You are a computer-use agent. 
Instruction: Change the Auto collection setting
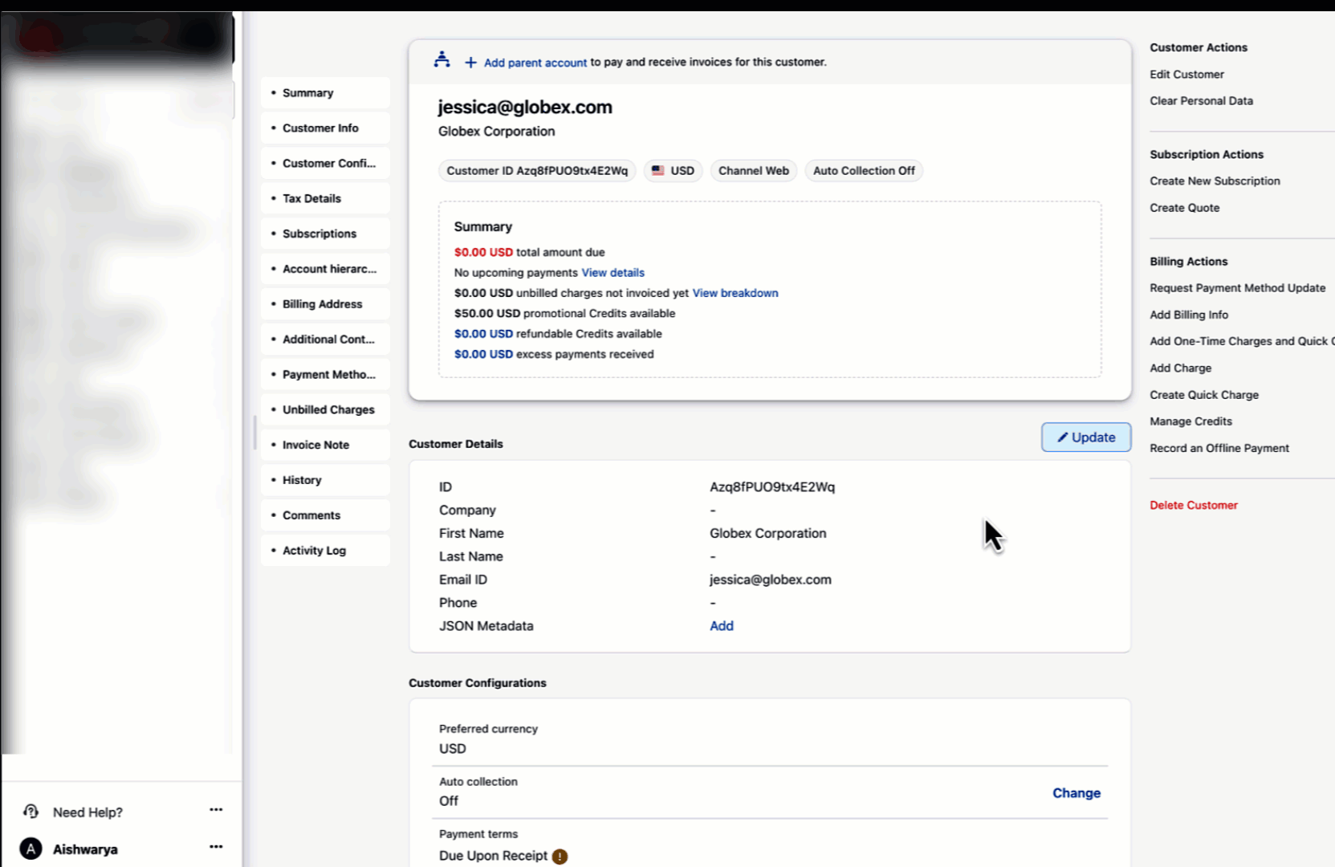1076,793
